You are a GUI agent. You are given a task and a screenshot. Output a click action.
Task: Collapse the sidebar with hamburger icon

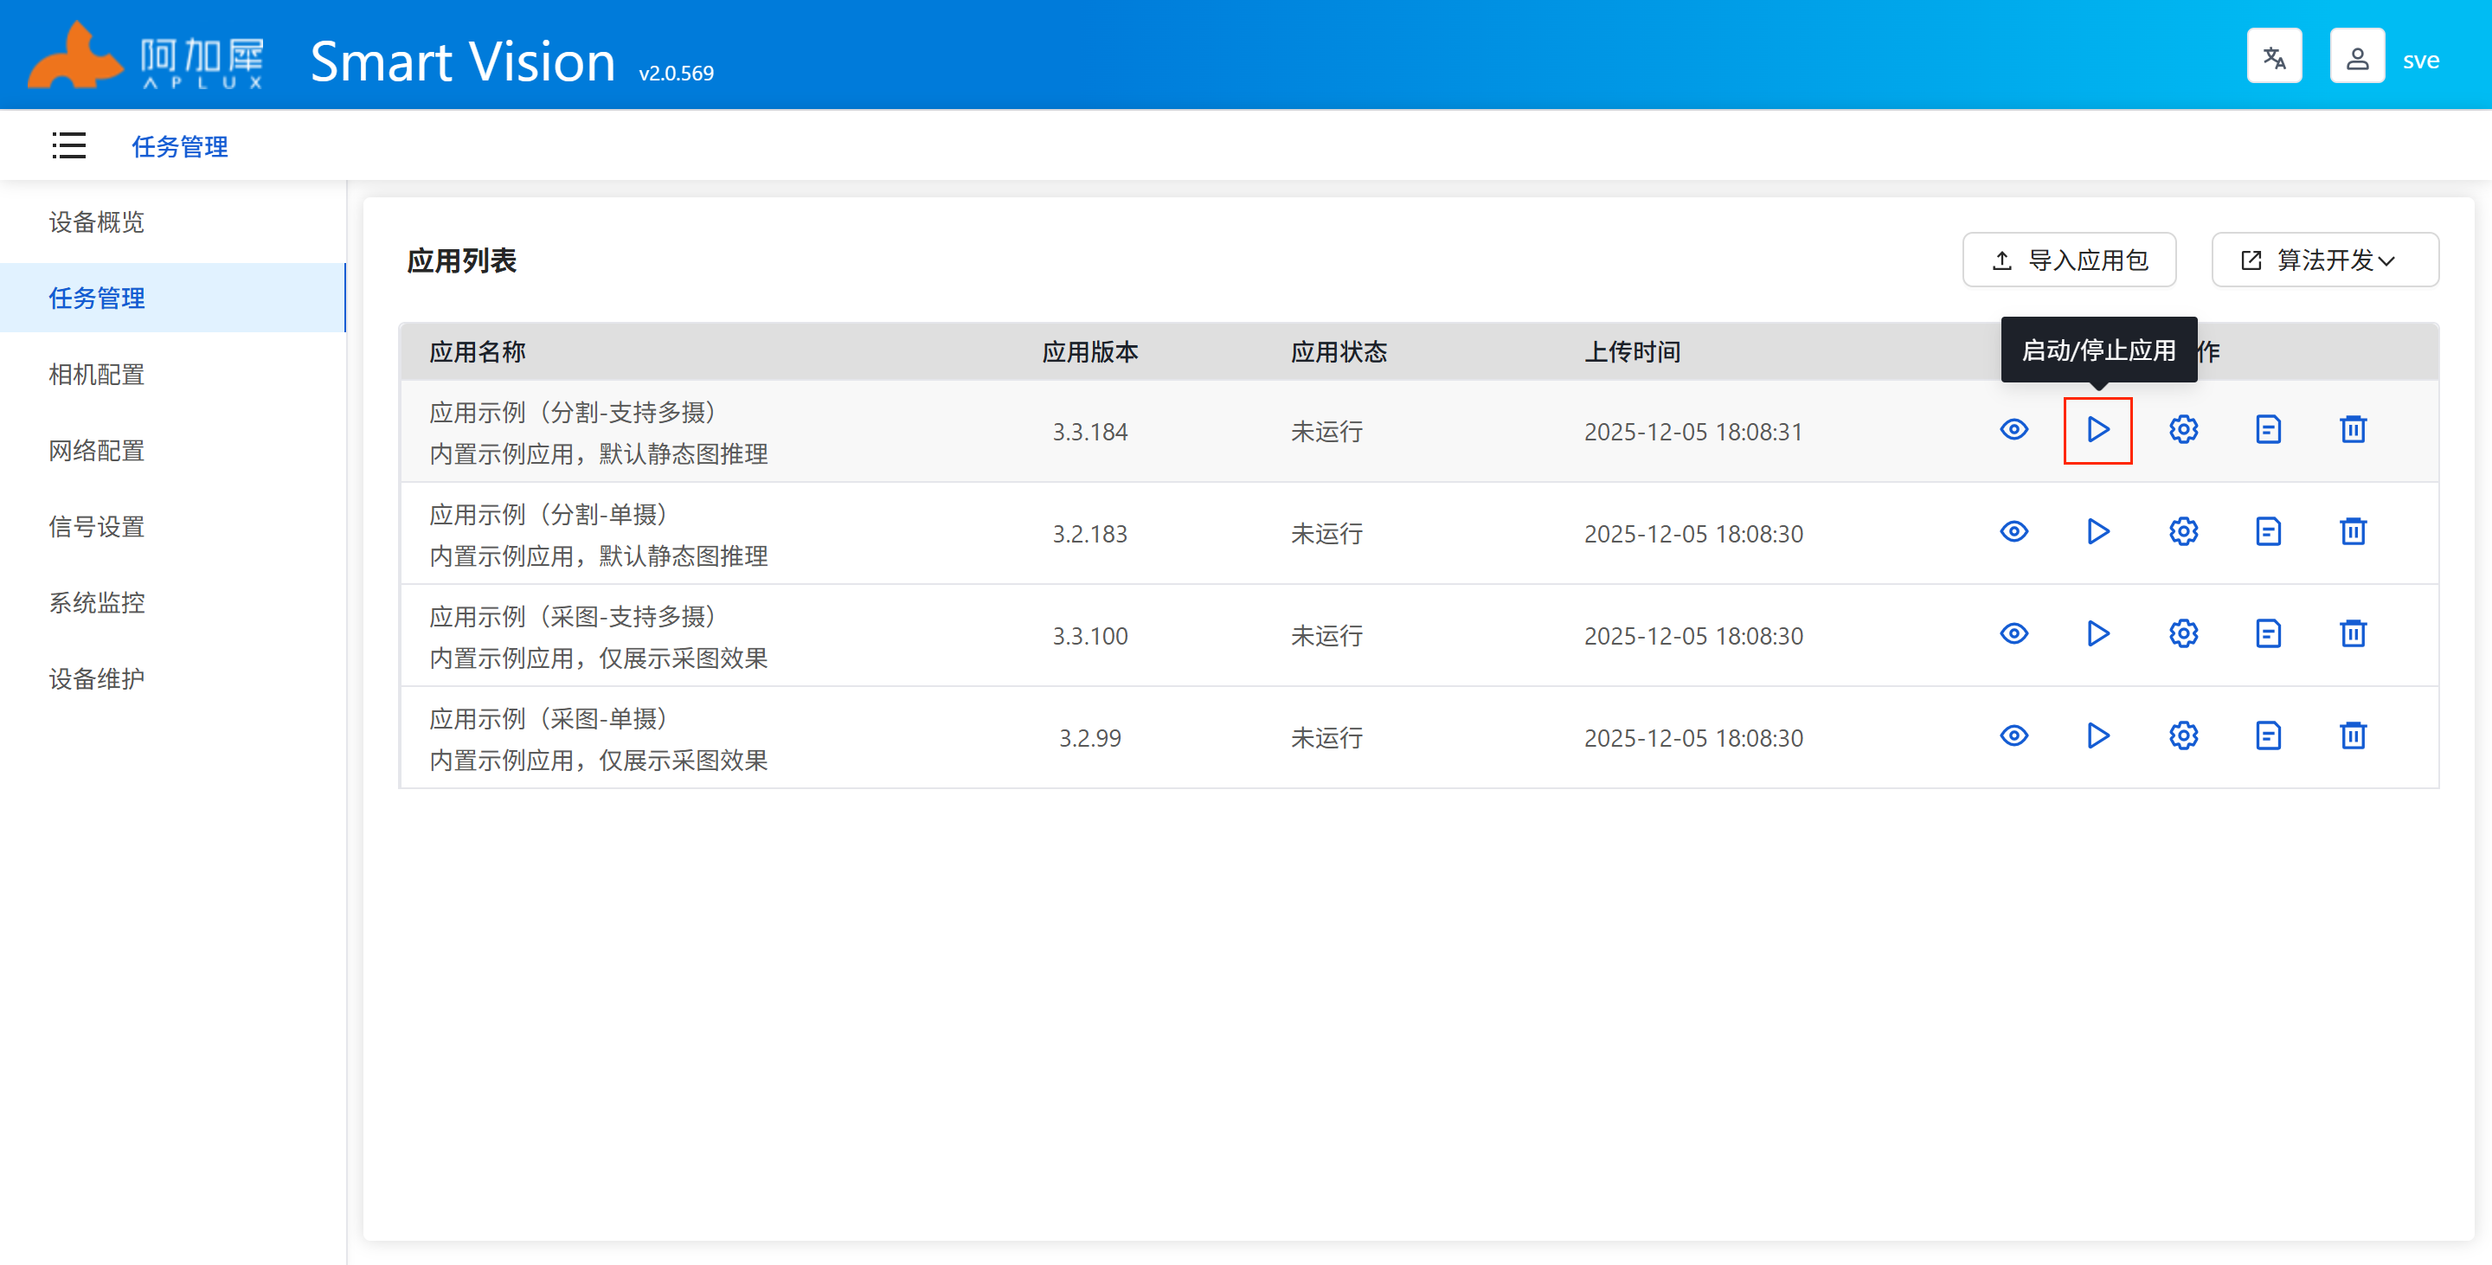coord(68,146)
